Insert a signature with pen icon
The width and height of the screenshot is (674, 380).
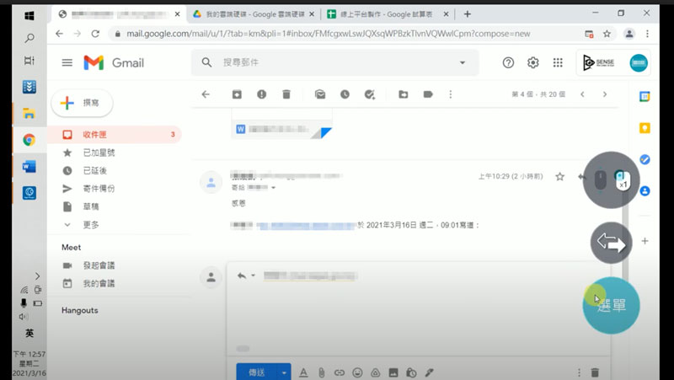pyautogui.click(x=430, y=372)
